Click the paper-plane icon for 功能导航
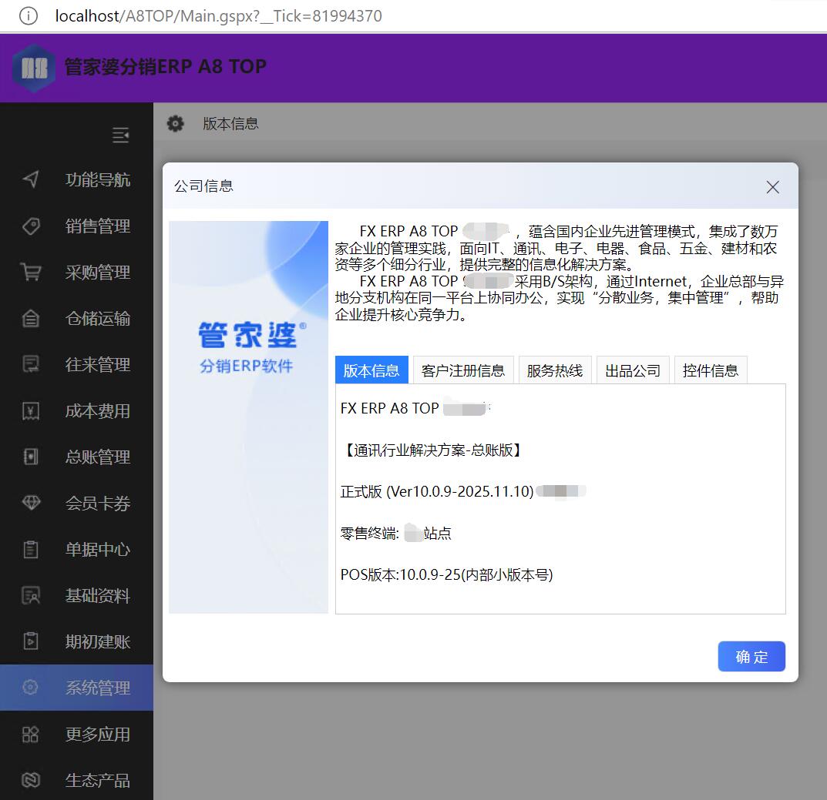Viewport: 827px width, 800px height. pyautogui.click(x=31, y=180)
